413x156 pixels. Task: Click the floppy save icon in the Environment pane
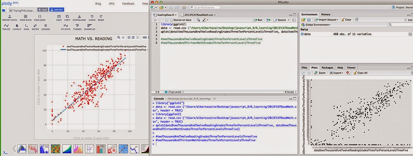(309, 20)
